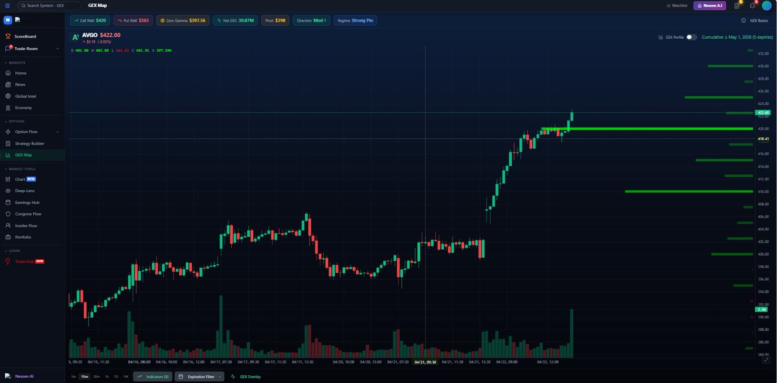Click the Cumulative ≤ May 1, 2026 text
The image size is (777, 383).
coord(738,37)
